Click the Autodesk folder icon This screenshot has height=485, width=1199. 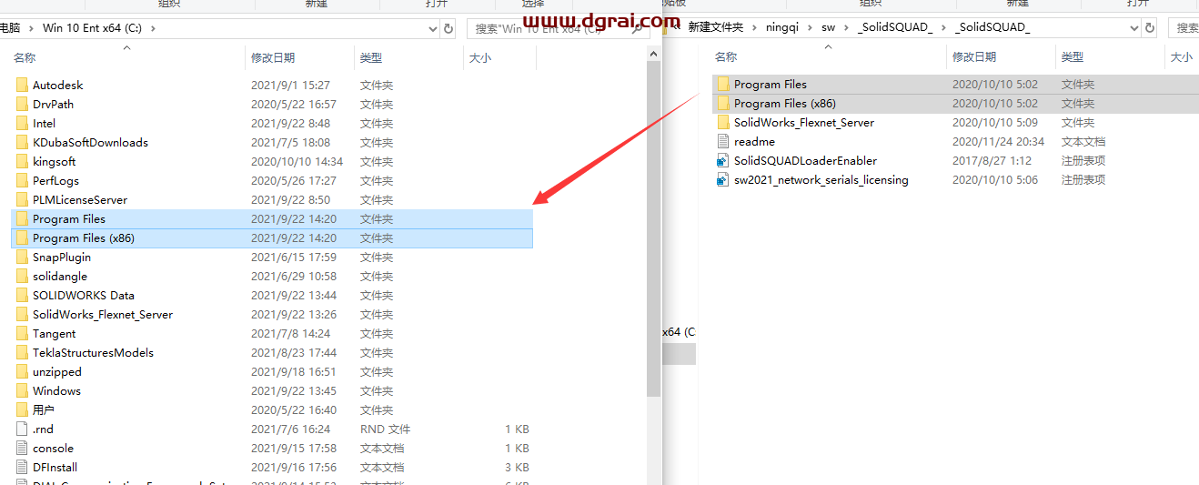(x=23, y=86)
